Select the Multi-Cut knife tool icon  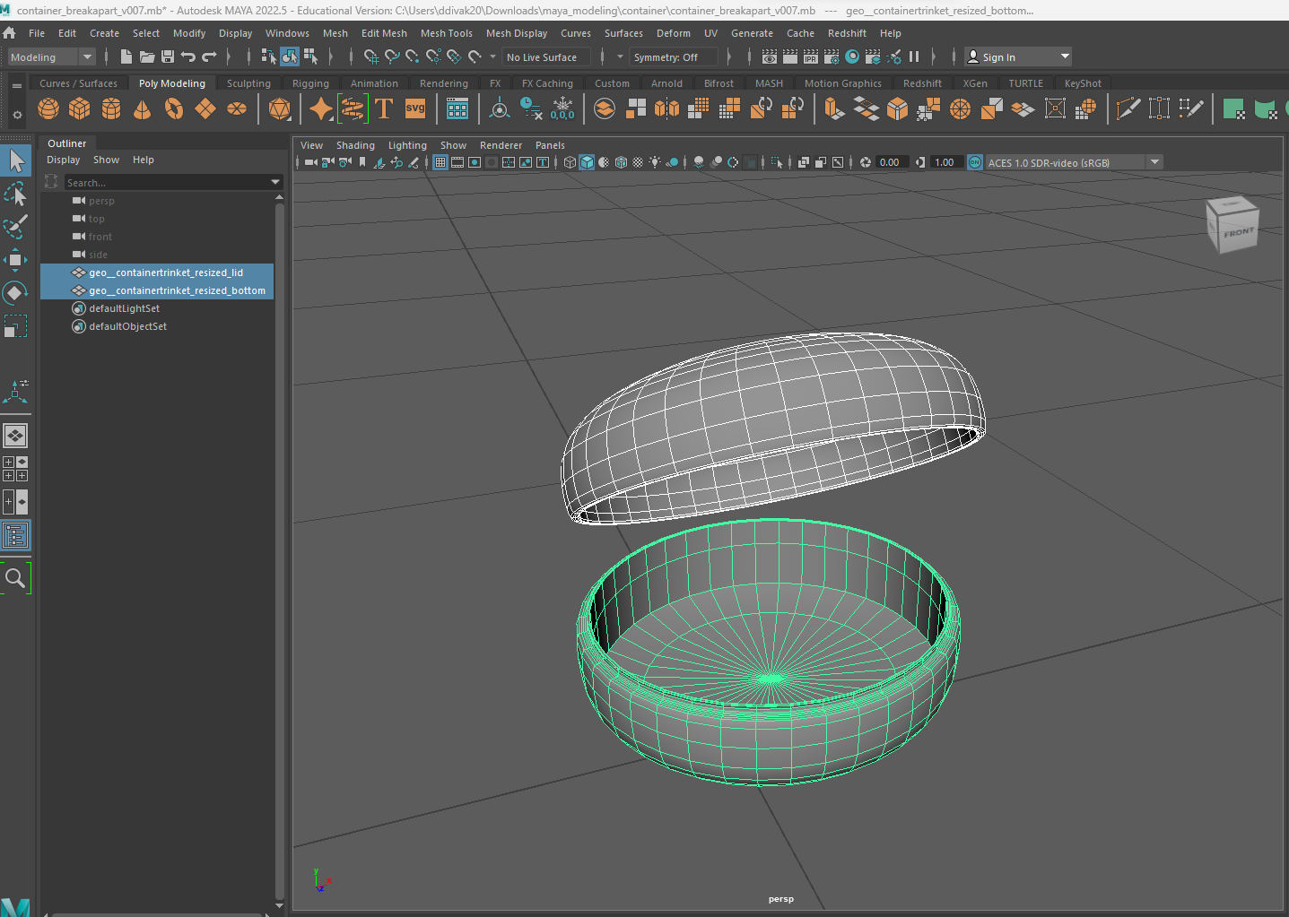(1128, 109)
